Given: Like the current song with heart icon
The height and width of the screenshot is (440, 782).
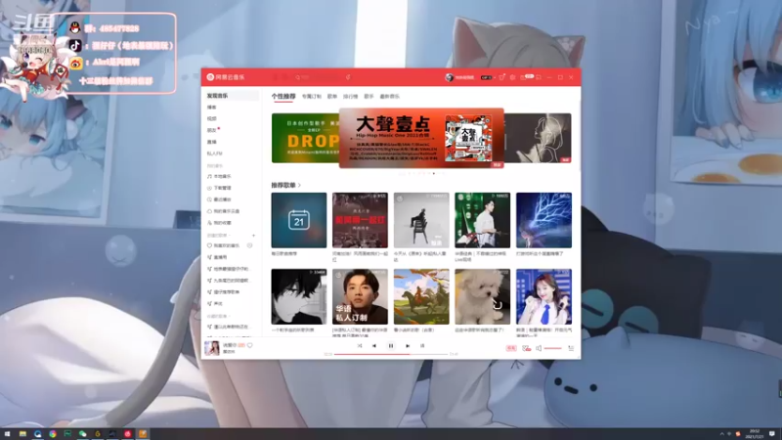Looking at the screenshot, I should pos(250,345).
